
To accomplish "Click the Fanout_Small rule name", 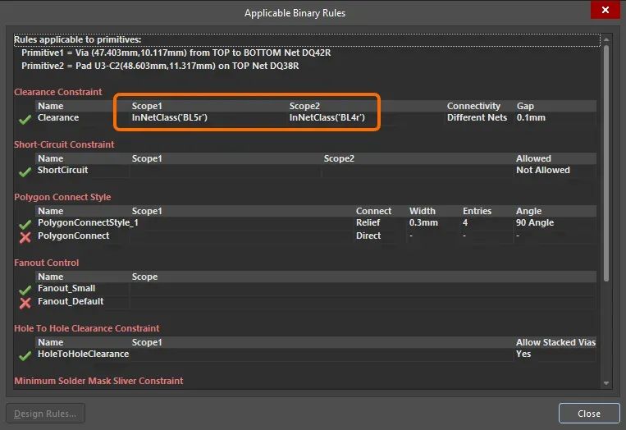I will tap(66, 288).
